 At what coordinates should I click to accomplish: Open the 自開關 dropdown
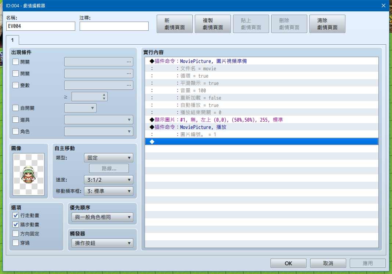[x=80, y=108]
